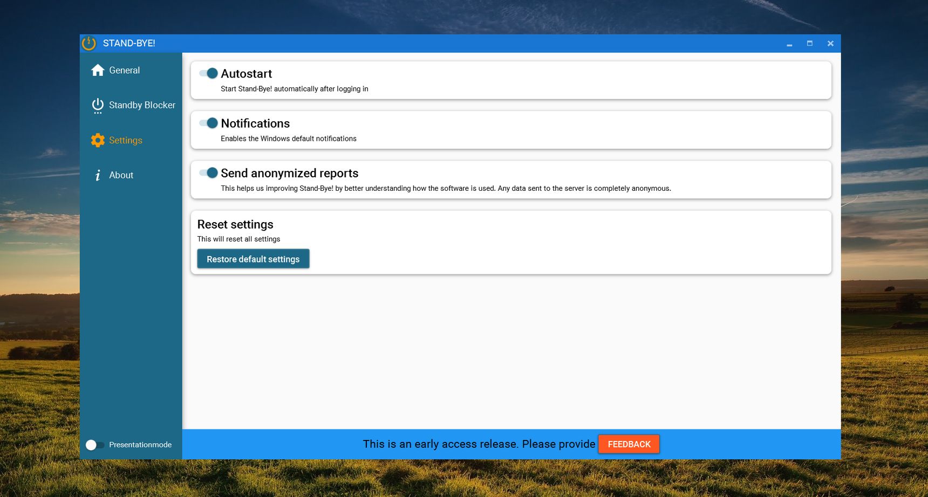Click the Standby Blocker power icon
This screenshot has width=928, height=497.
coord(98,105)
